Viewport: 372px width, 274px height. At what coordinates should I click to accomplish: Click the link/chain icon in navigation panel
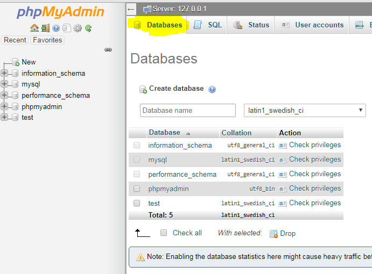pyautogui.click(x=108, y=50)
